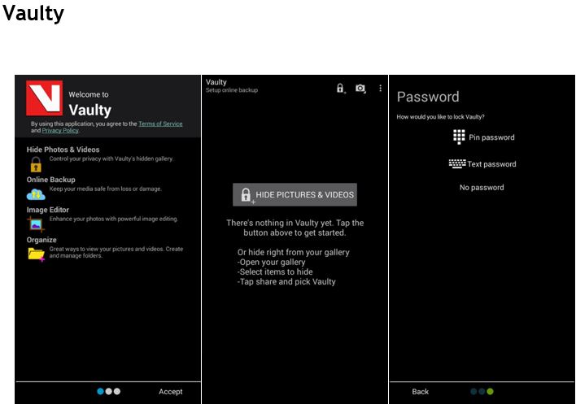576x404 pixels.
Task: Select the Text password option label
Action: (491, 164)
